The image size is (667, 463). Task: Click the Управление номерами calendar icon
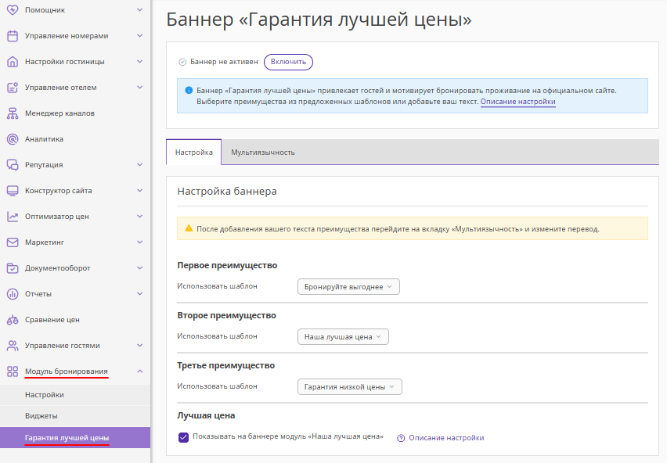point(13,36)
